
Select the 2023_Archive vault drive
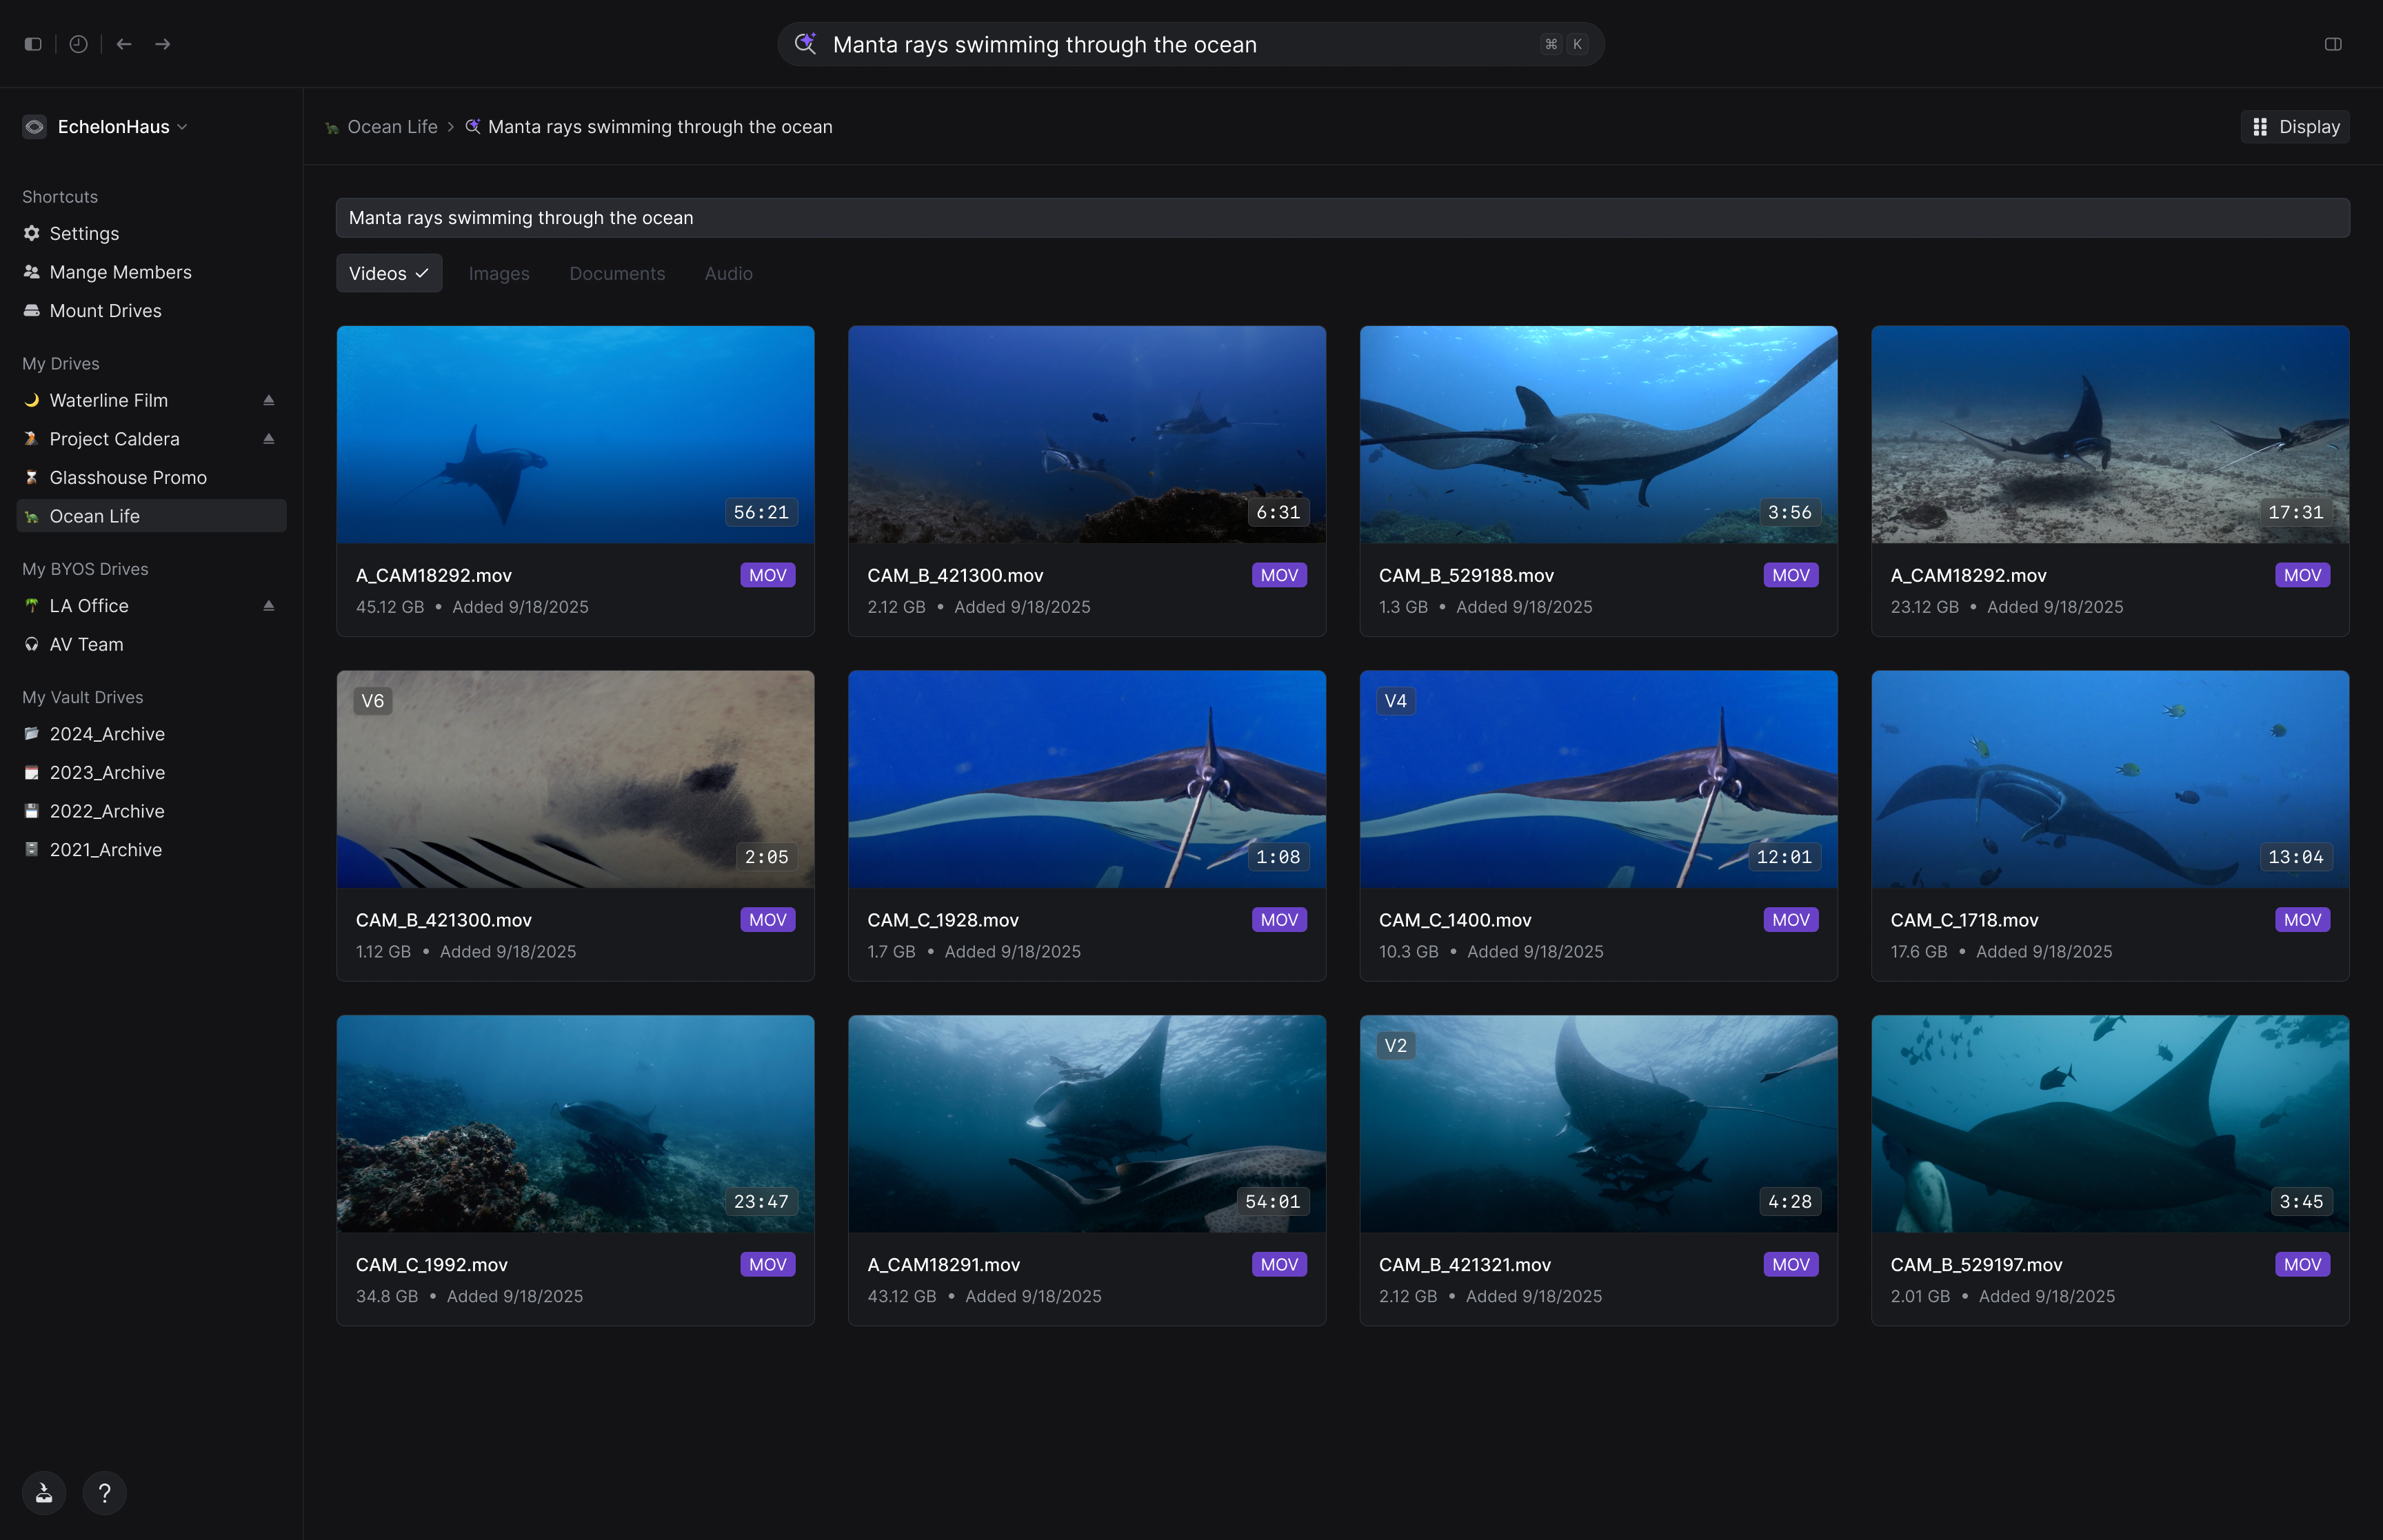pos(107,772)
